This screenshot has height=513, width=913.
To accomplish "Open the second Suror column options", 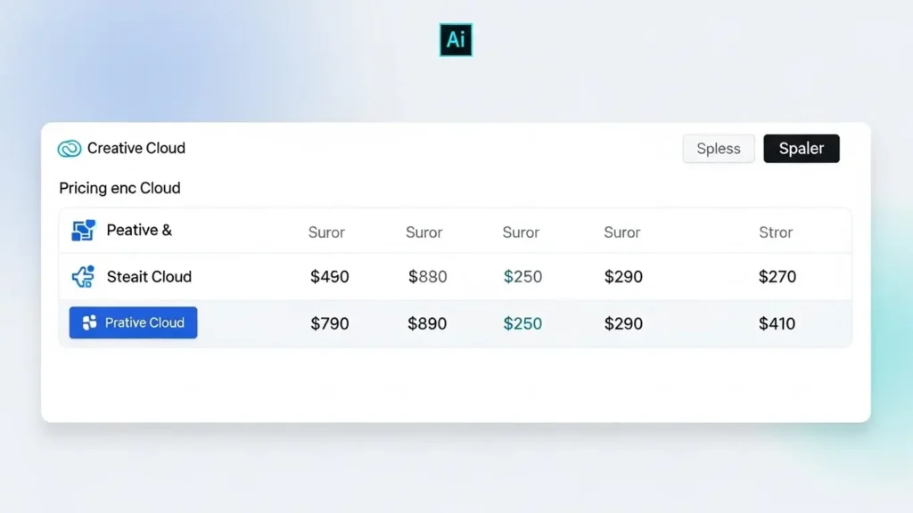I will point(424,232).
